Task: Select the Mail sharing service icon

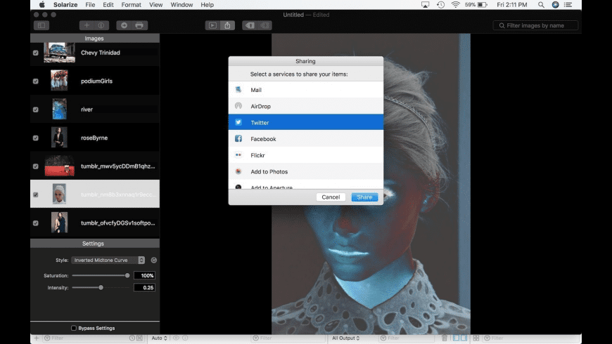Action: (238, 90)
